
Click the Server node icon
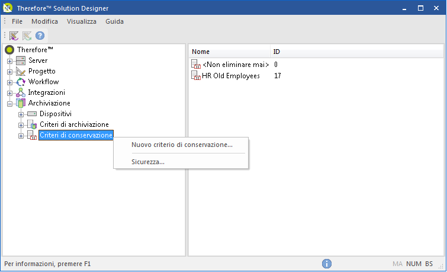[x=21, y=60]
